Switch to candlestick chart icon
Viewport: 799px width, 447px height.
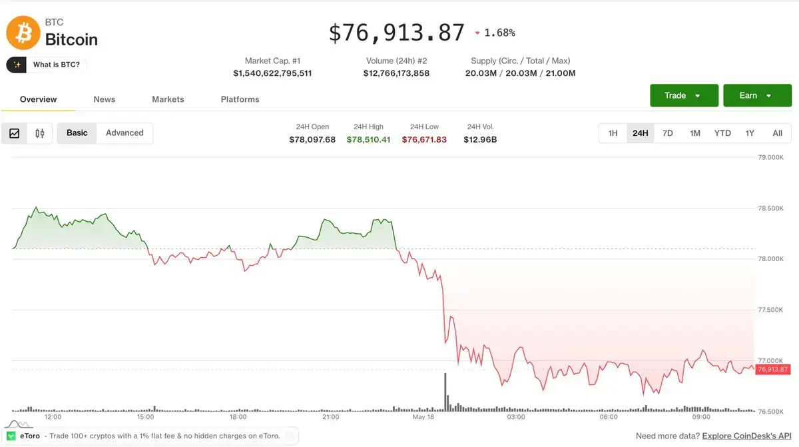click(40, 133)
